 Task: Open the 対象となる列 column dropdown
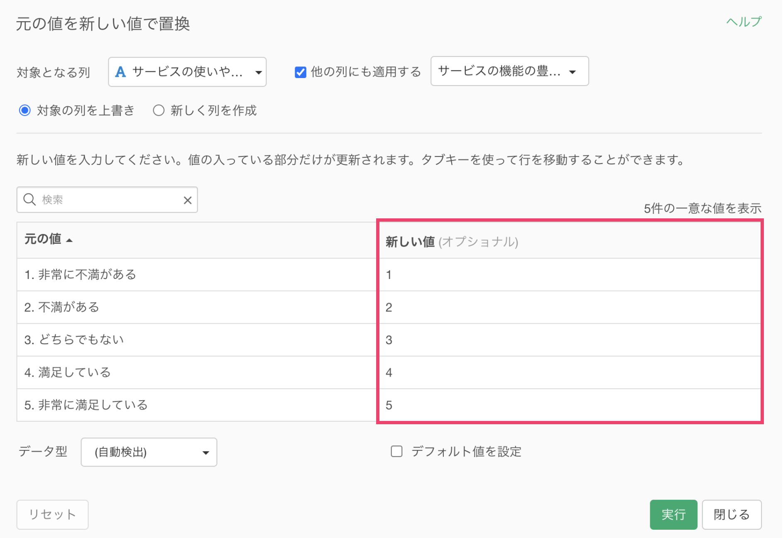click(x=187, y=72)
